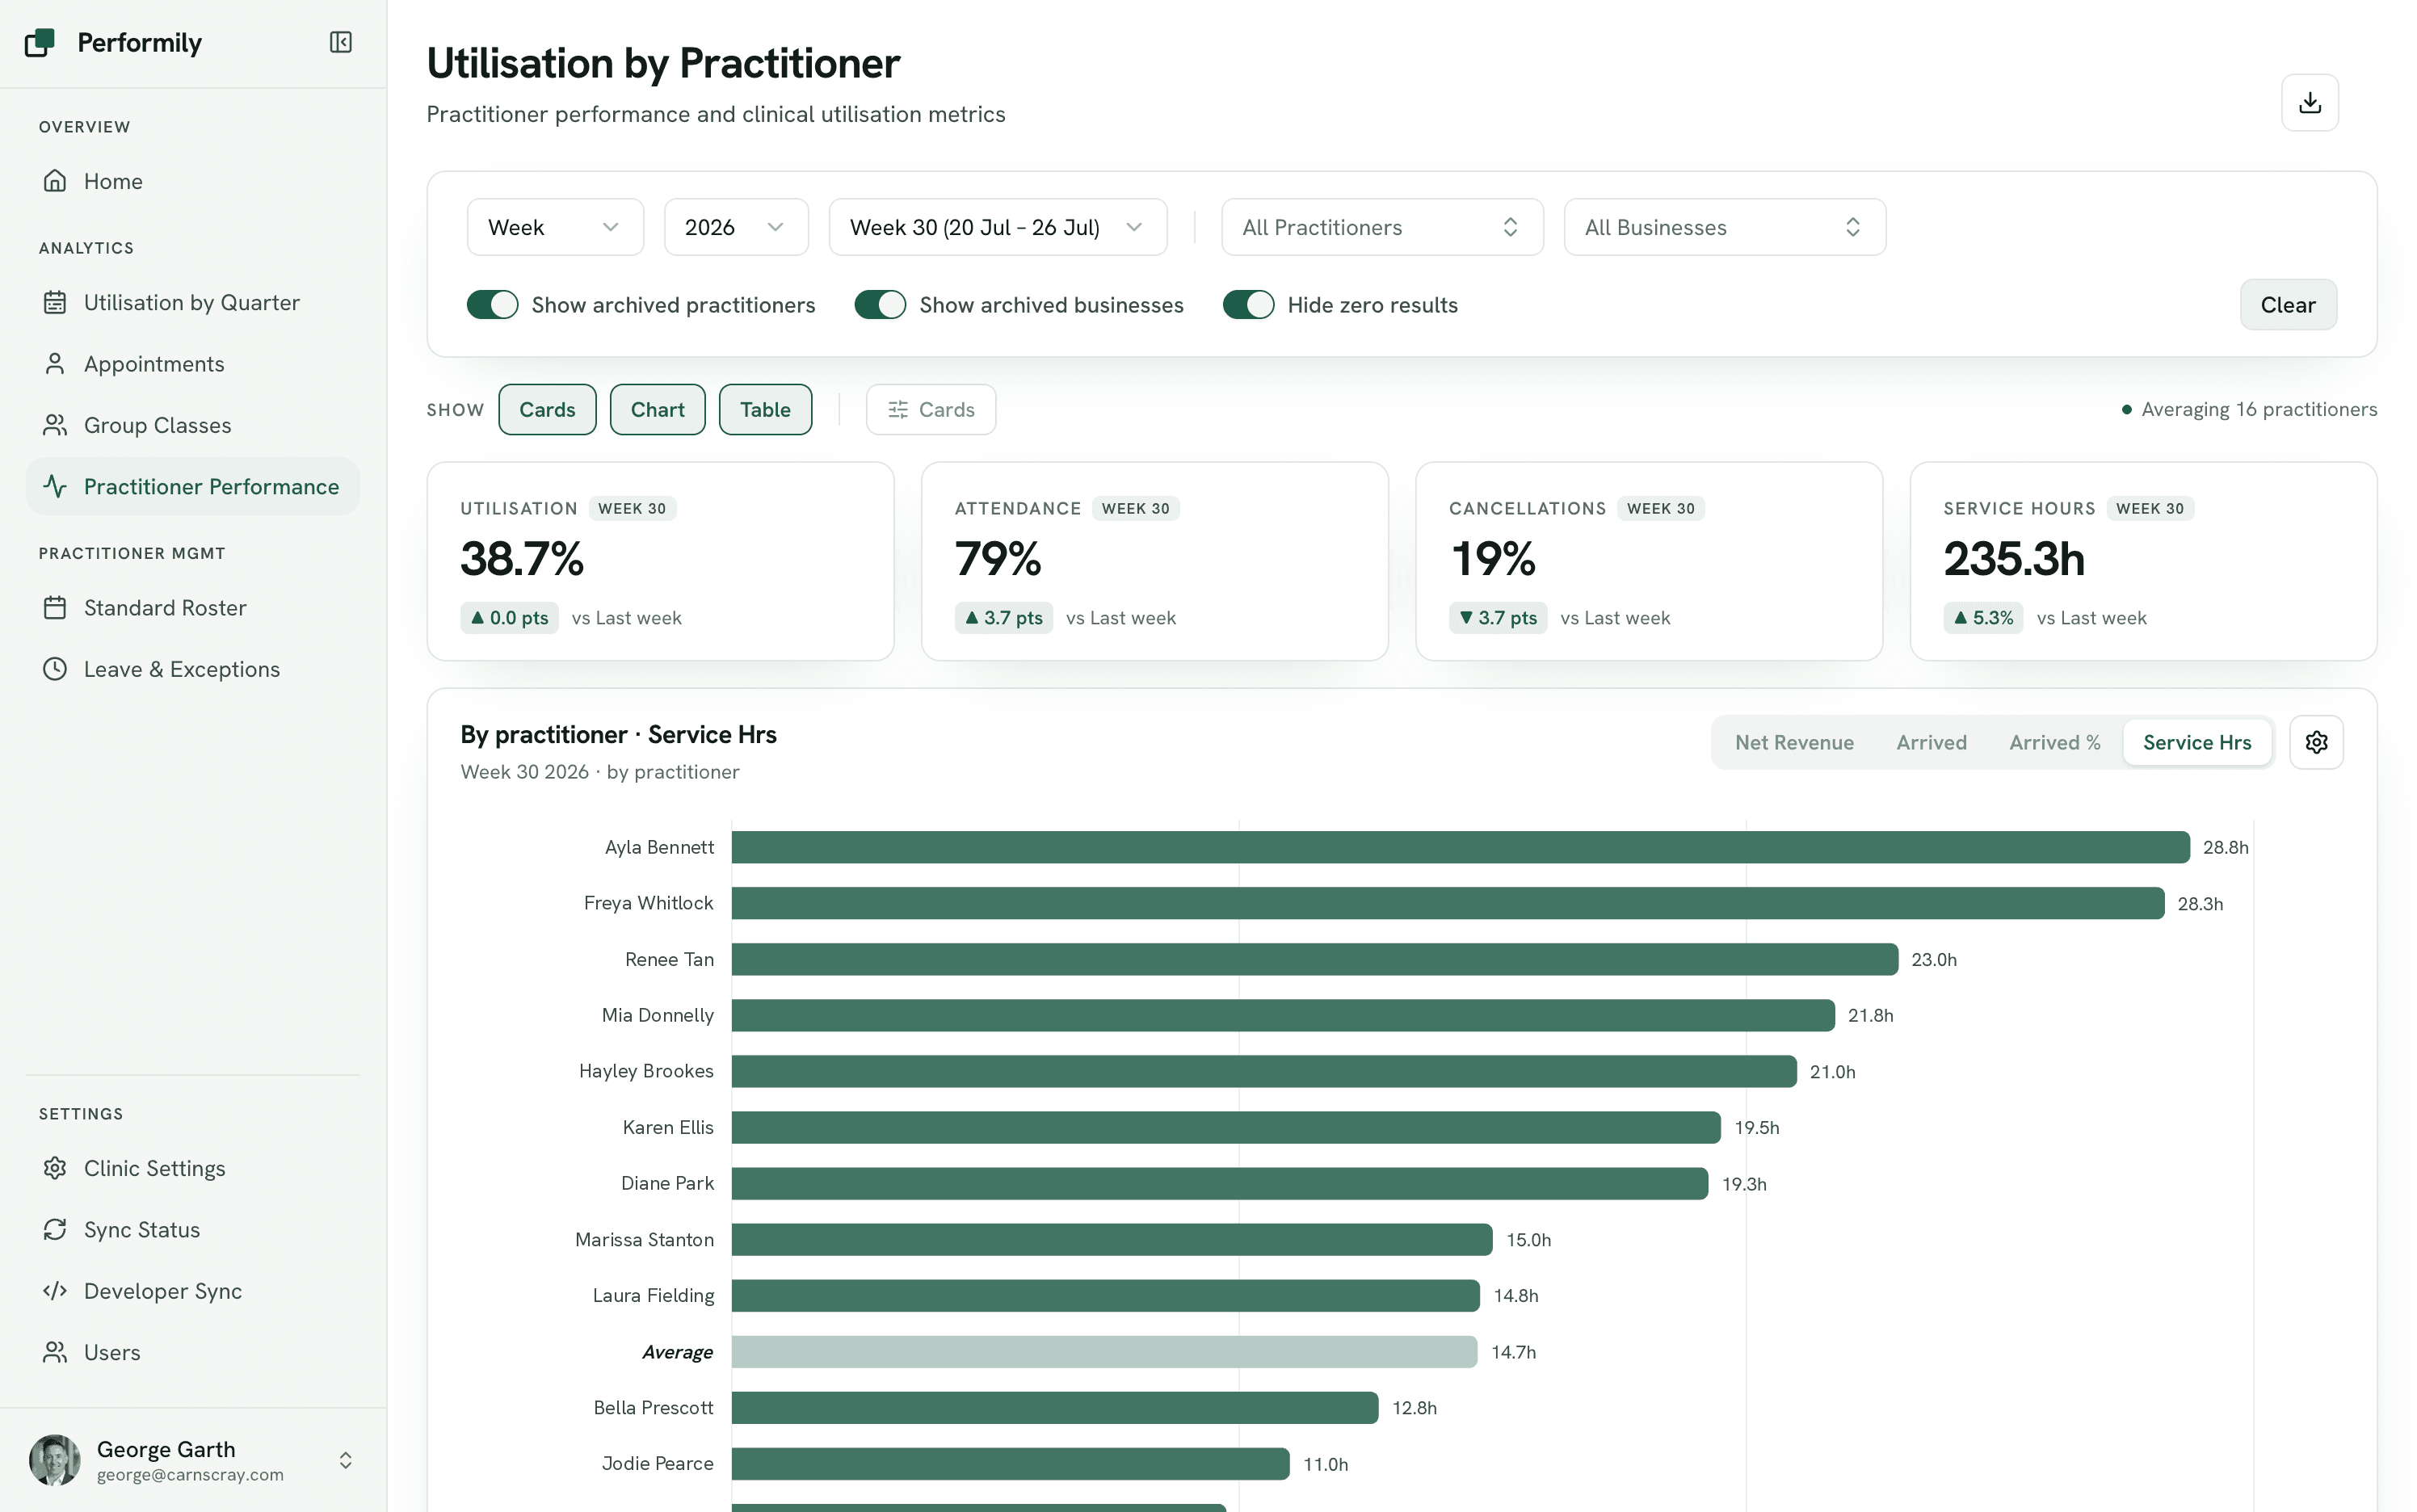
Task: Click the download export icon
Action: pos(2309,102)
